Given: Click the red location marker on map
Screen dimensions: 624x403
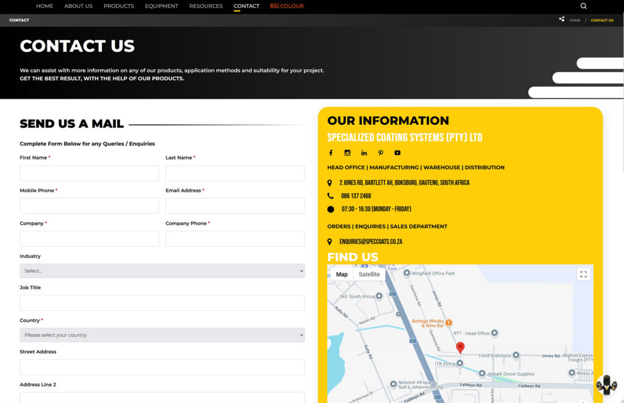Looking at the screenshot, I should 460,348.
